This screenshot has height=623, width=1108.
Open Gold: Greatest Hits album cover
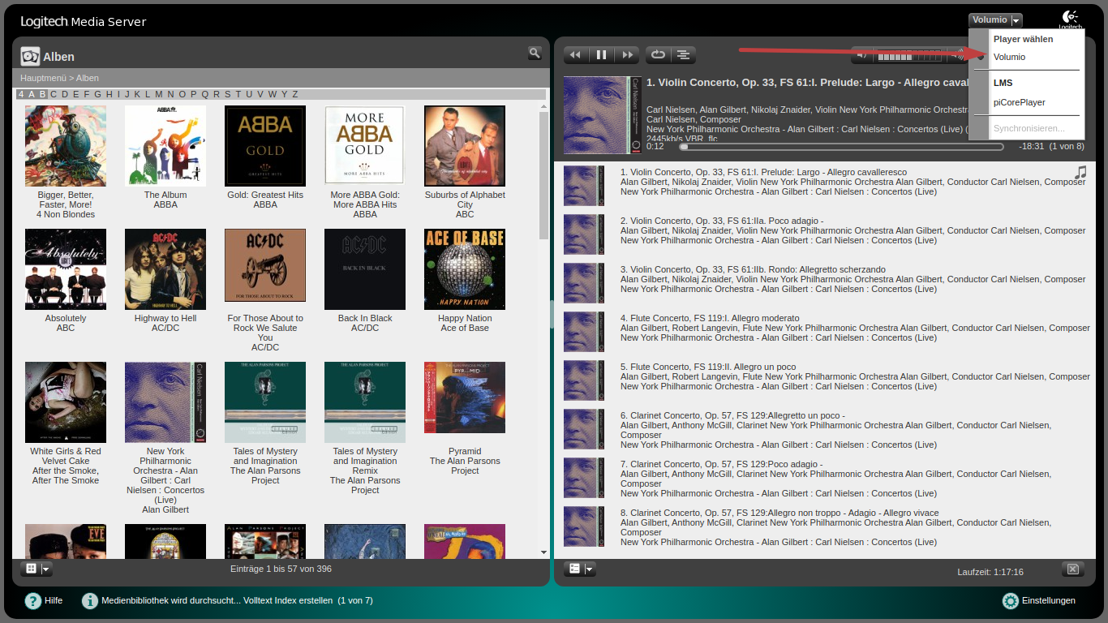pyautogui.click(x=265, y=146)
